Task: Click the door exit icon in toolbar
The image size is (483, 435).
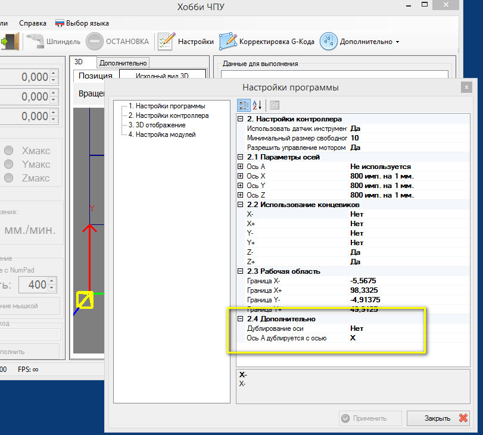Action: [x=10, y=41]
